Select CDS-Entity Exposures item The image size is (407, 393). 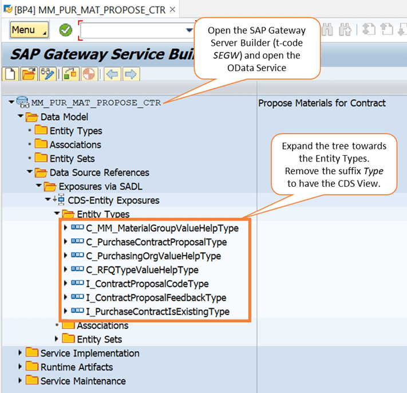click(x=113, y=201)
